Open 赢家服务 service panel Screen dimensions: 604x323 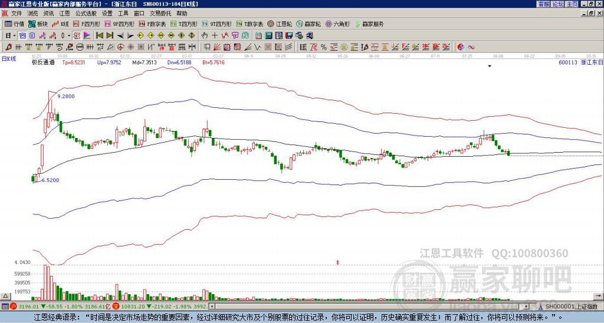pyautogui.click(x=369, y=24)
